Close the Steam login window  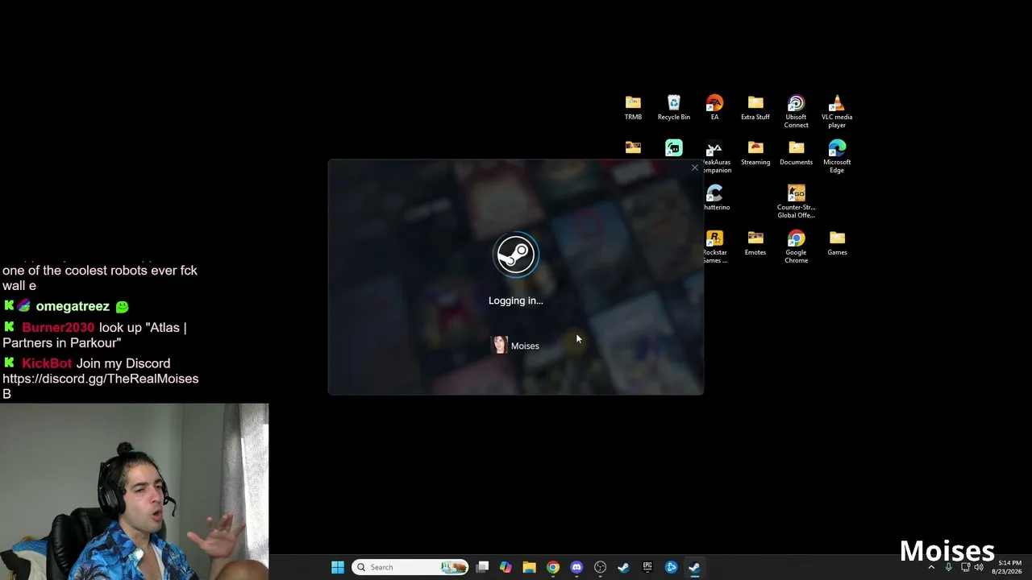tap(695, 168)
